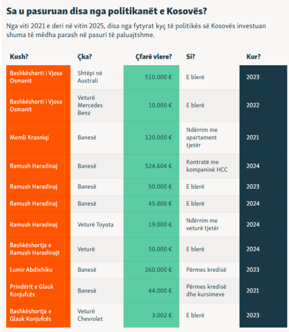Viewport: 289px width, 332px height.
Task: Select the Lumir Abdixhiku name cell
Action: [x=38, y=270]
